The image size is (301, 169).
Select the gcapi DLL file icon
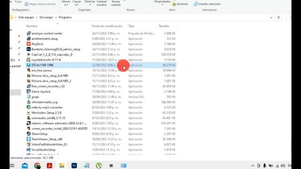click(x=29, y=97)
